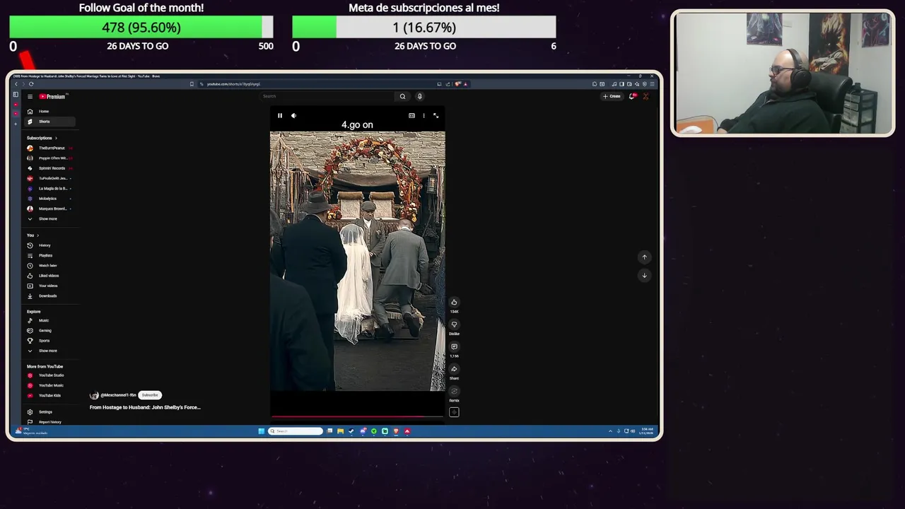Image resolution: width=905 pixels, height=509 pixels.
Task: Click the Create button
Action: click(612, 96)
